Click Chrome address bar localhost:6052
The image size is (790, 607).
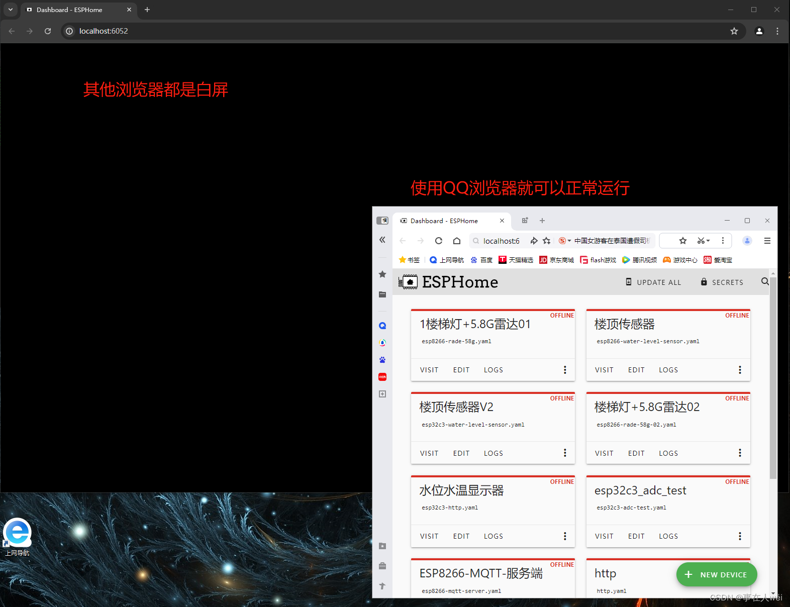(397, 31)
